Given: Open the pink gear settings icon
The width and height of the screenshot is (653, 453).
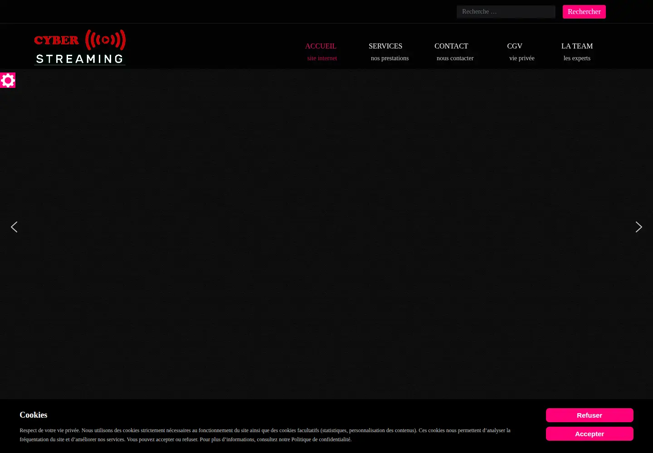Looking at the screenshot, I should 8,80.
